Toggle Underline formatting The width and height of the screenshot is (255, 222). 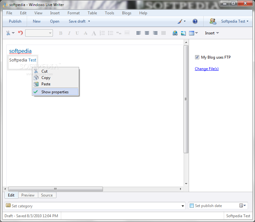click(x=77, y=33)
